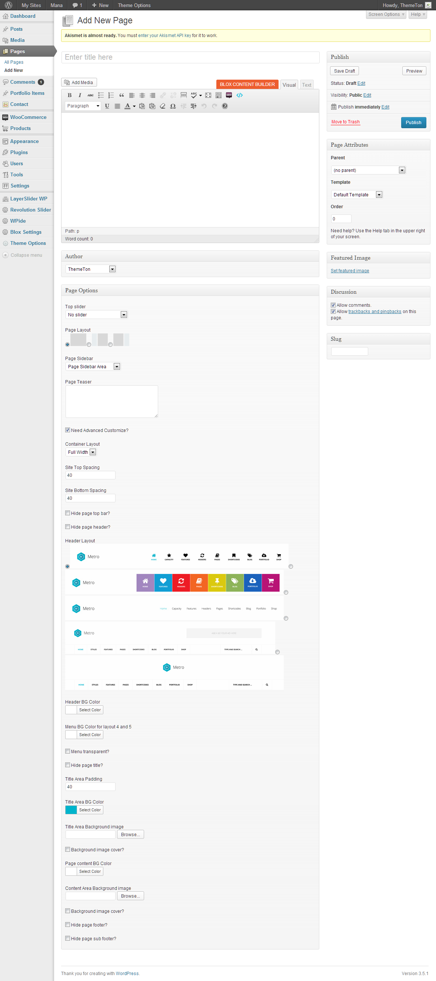Click the WooCommerce shortcode icon
436x981 pixels.
point(229,95)
